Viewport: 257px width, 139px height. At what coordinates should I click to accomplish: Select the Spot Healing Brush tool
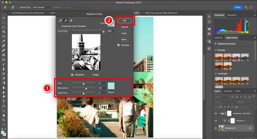tap(4, 46)
